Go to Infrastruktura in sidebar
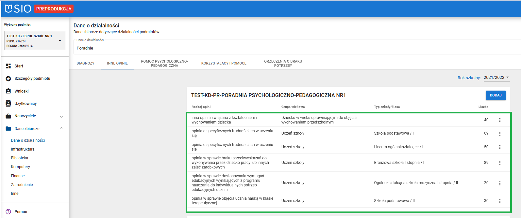The width and height of the screenshot is (521, 218). 23,149
